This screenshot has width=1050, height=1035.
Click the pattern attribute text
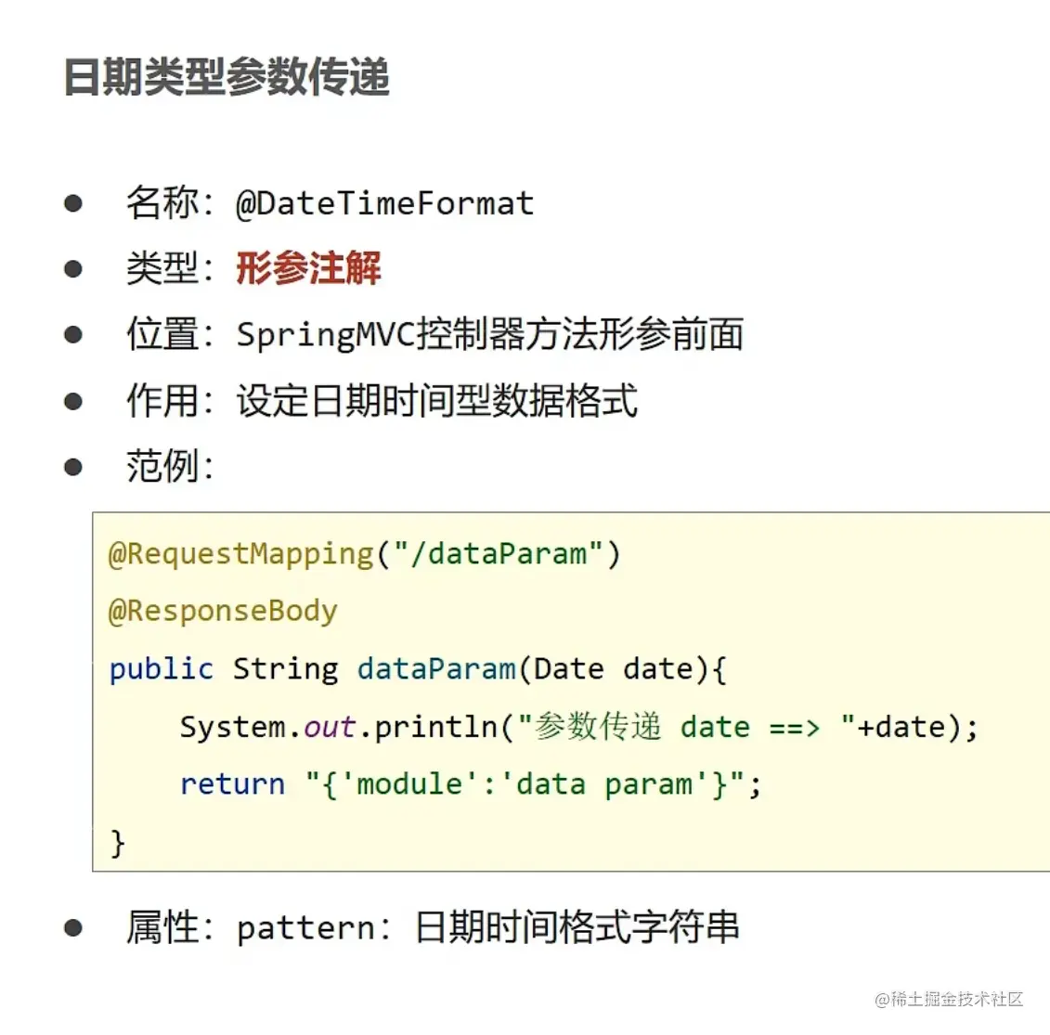(x=305, y=929)
